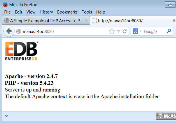Click the Firefox logo in title bar

(5, 5)
